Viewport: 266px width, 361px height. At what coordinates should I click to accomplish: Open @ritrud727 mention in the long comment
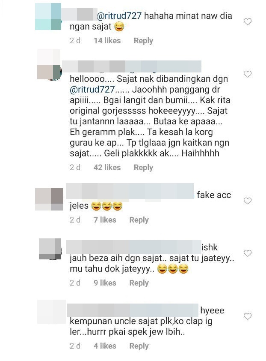pyautogui.click(x=92, y=89)
